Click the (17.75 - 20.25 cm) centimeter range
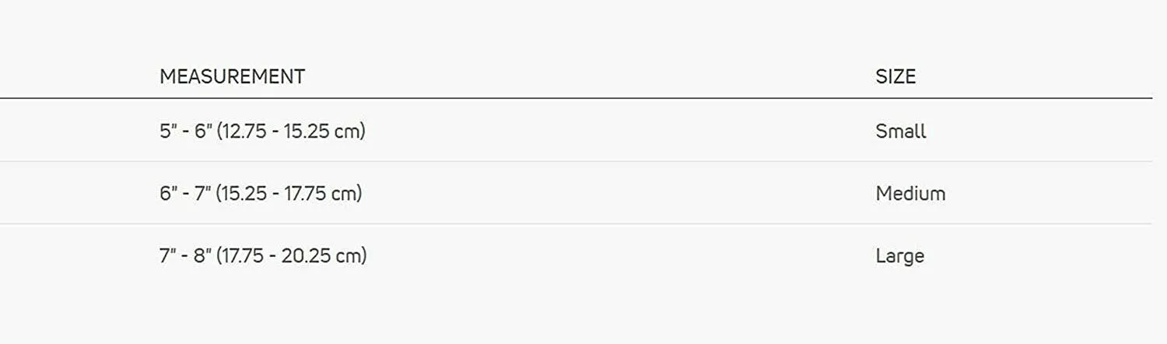This screenshot has width=1167, height=344. click(x=292, y=255)
